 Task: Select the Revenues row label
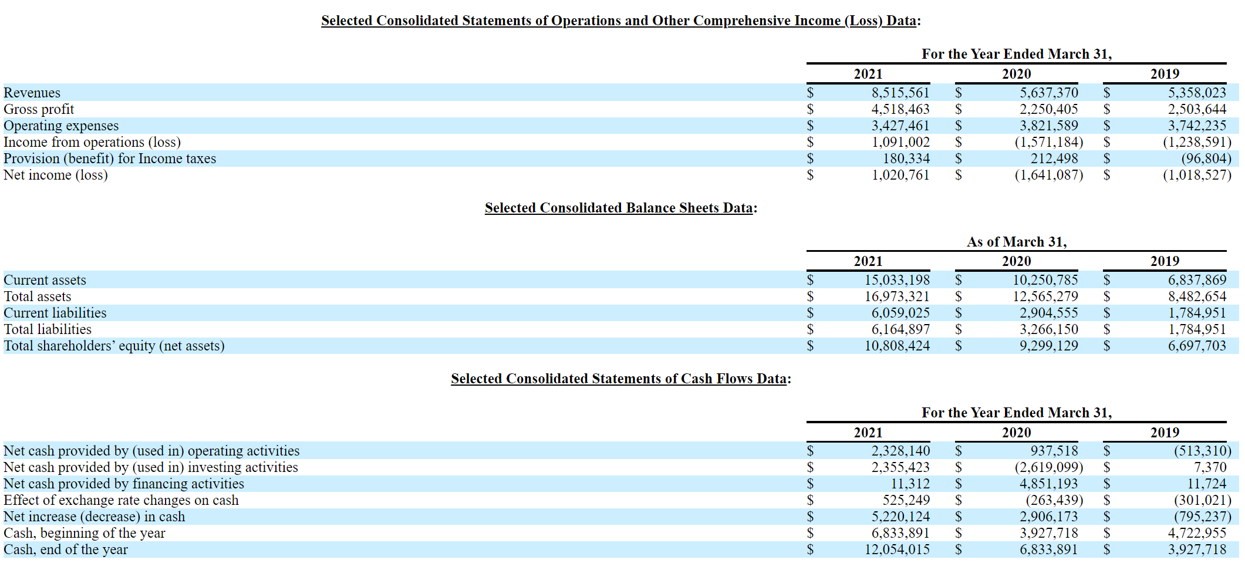click(x=32, y=93)
